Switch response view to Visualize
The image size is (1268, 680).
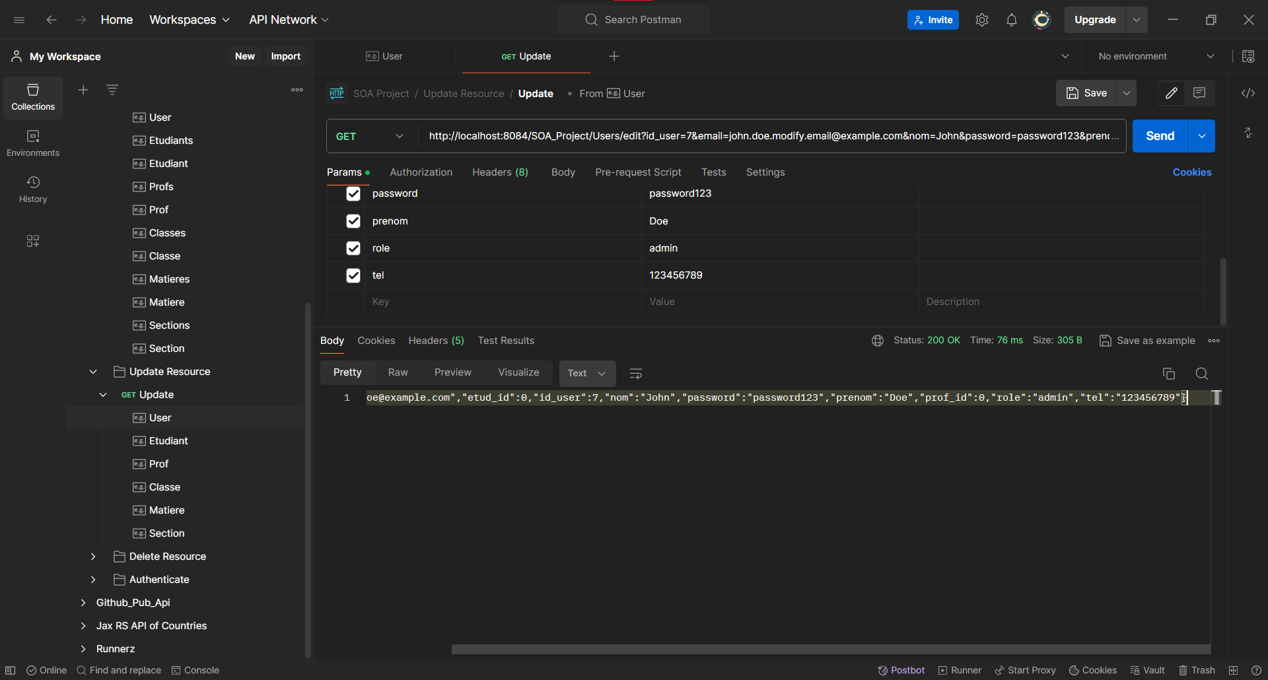(x=518, y=372)
